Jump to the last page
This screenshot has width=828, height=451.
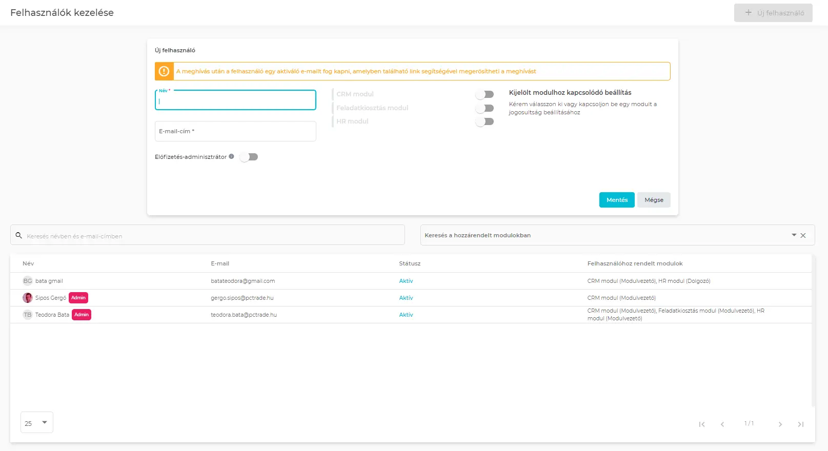tap(800, 424)
